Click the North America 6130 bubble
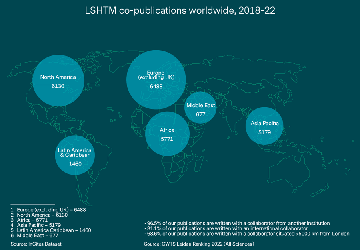360x250 pixels. pyautogui.click(x=58, y=81)
